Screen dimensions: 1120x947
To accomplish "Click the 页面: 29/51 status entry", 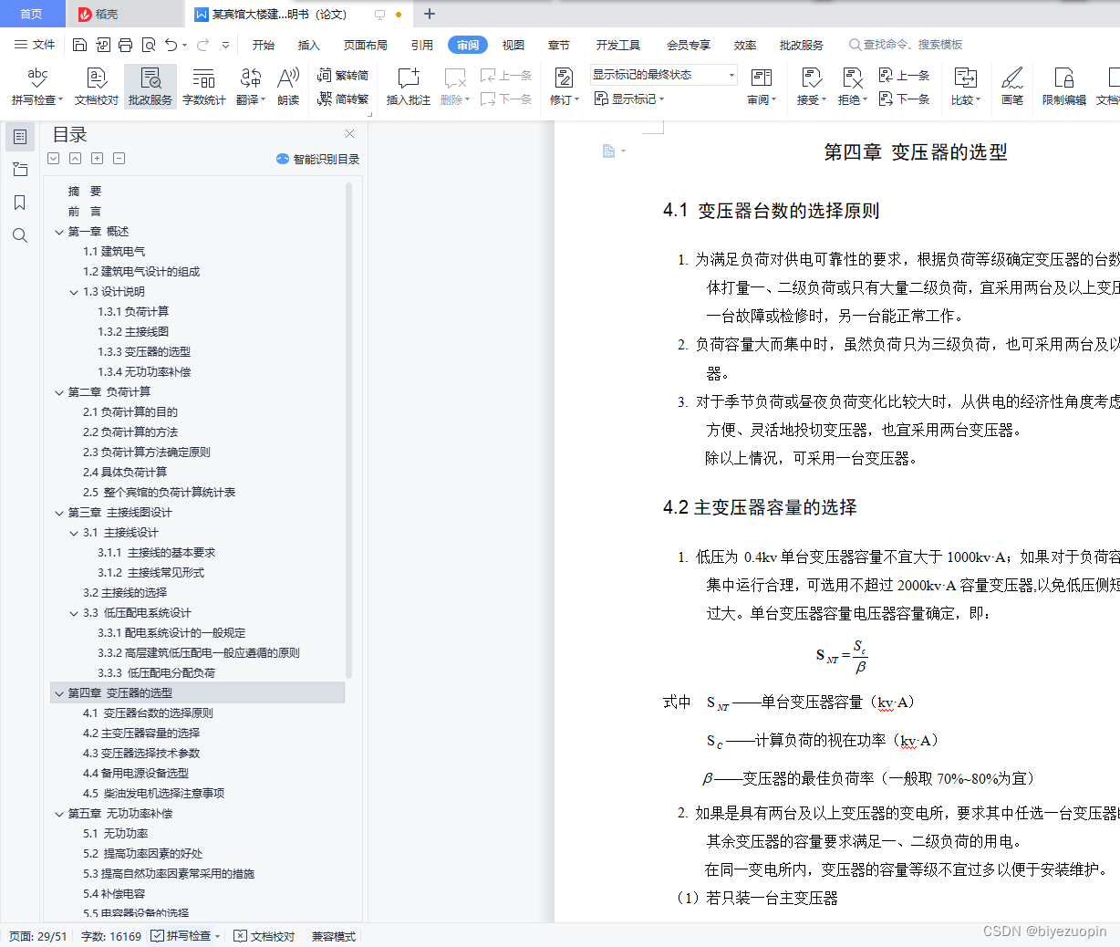I will pyautogui.click(x=38, y=936).
